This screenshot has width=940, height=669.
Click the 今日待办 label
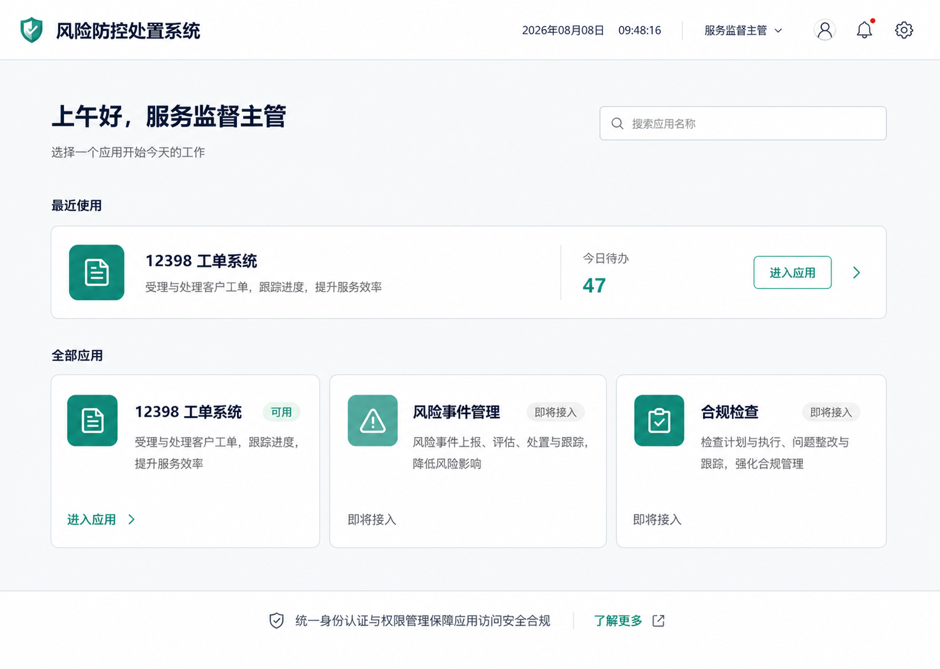point(606,258)
